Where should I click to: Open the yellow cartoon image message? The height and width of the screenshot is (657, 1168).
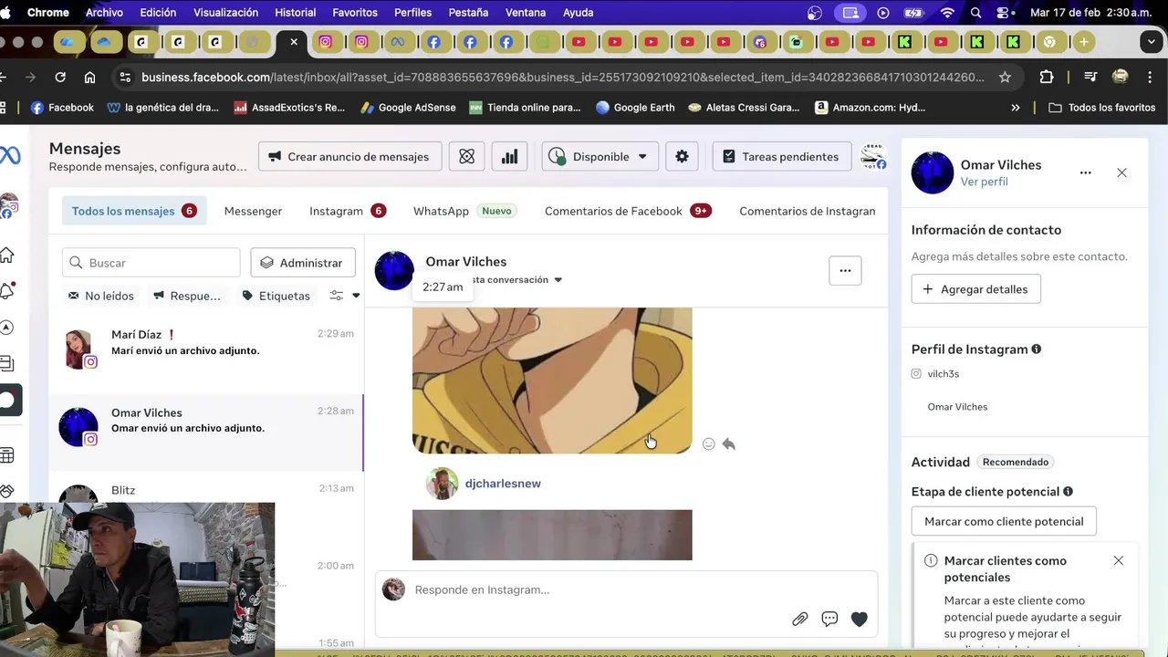tap(552, 381)
